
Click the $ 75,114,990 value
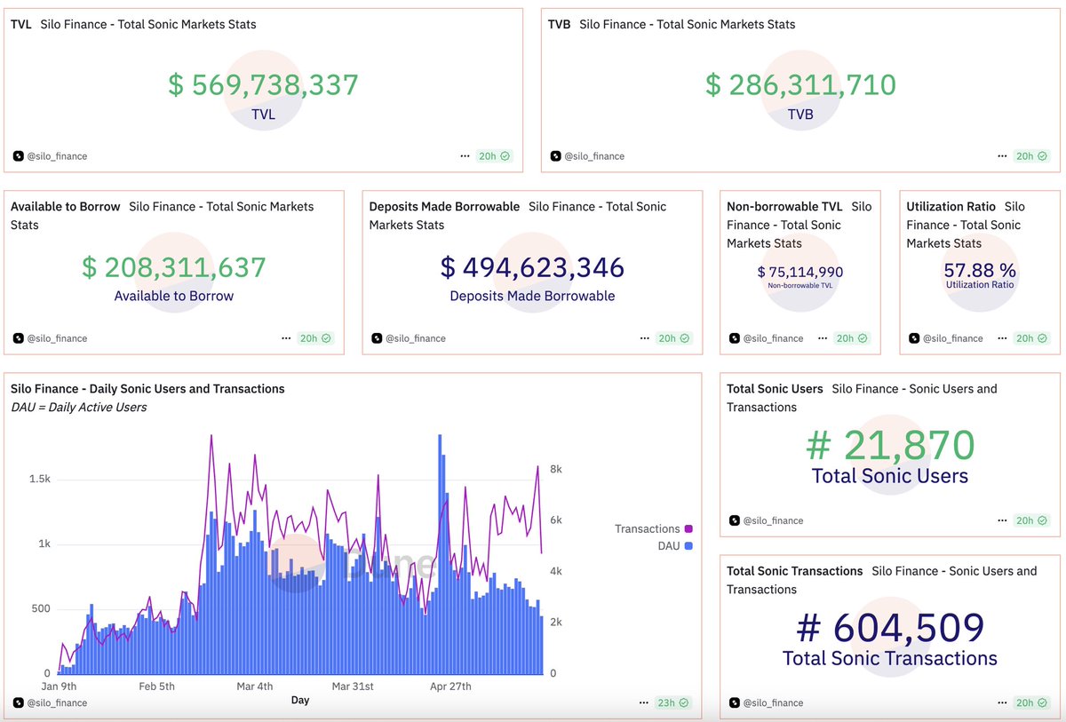tap(800, 272)
